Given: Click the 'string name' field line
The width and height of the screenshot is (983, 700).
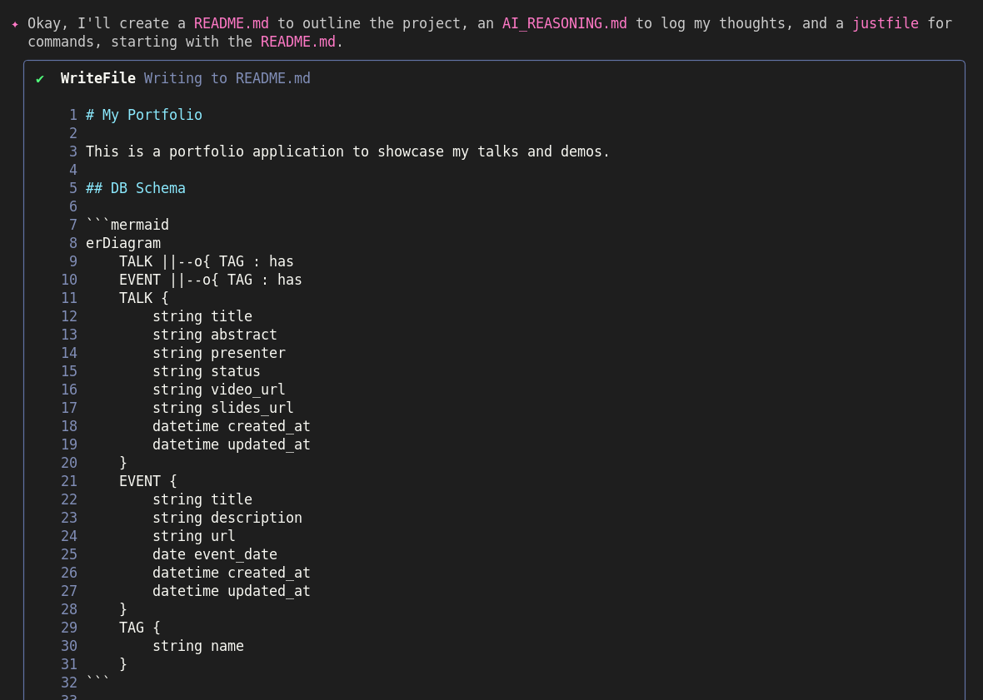Looking at the screenshot, I should pos(197,646).
